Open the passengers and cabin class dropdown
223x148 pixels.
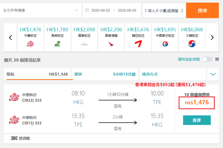[164, 10]
